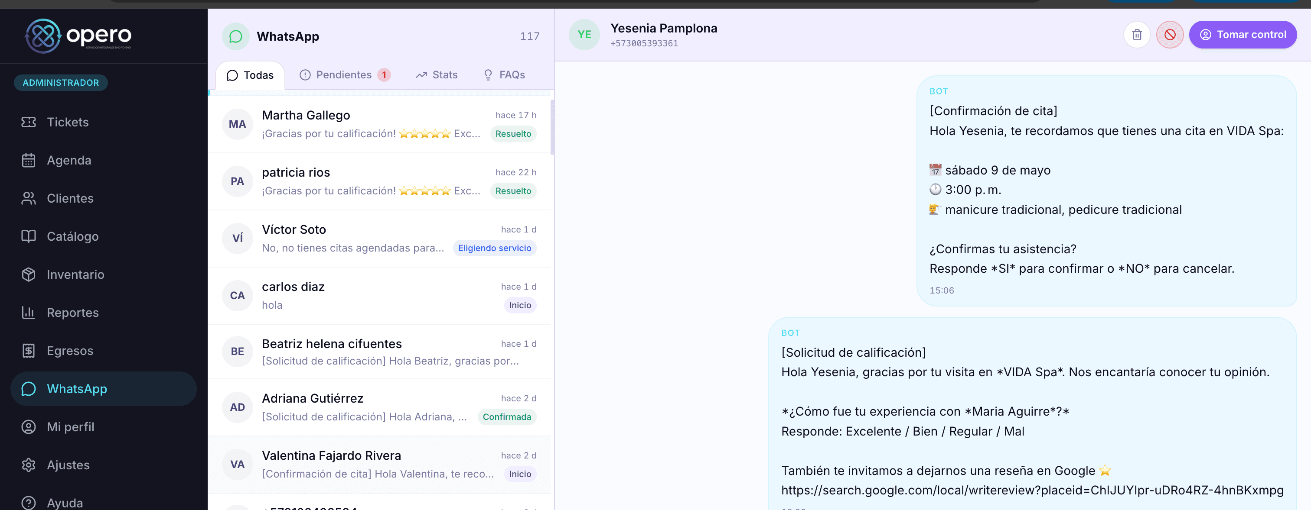This screenshot has height=510, width=1311.
Task: Click Confirmada status on Adriana Gutiérrez
Action: [506, 417]
